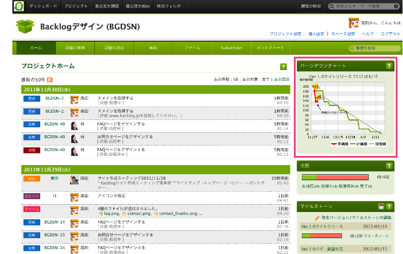403x254 pixels.
Task: Click ログアウト link
Action: 390,34
